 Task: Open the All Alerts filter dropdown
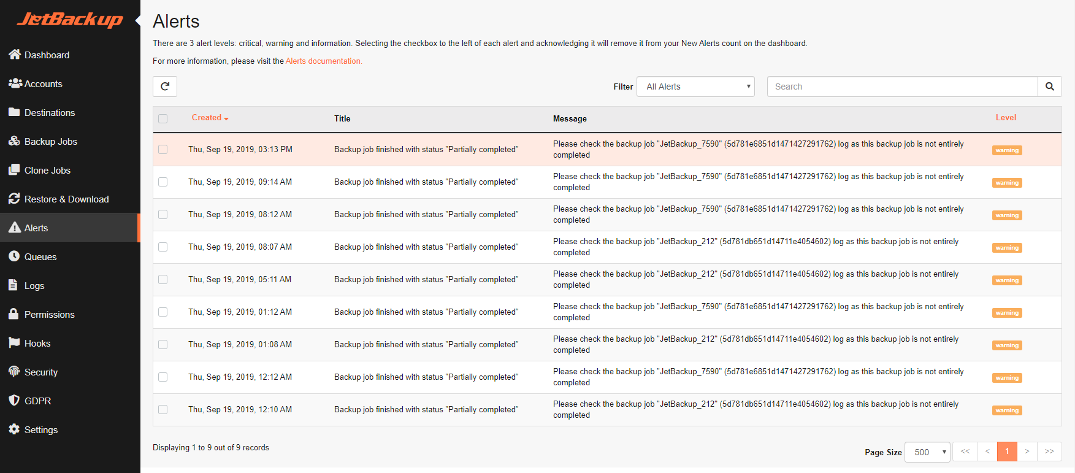click(695, 87)
